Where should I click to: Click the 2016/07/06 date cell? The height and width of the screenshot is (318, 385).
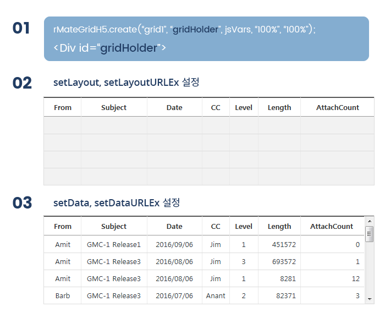pyautogui.click(x=174, y=295)
